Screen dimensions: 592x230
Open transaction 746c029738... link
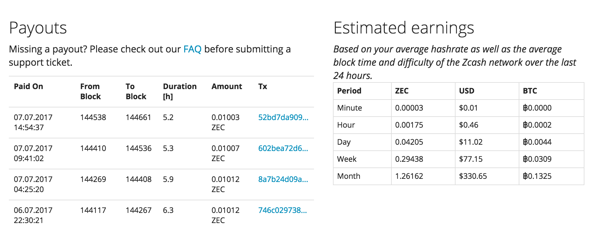(282, 210)
